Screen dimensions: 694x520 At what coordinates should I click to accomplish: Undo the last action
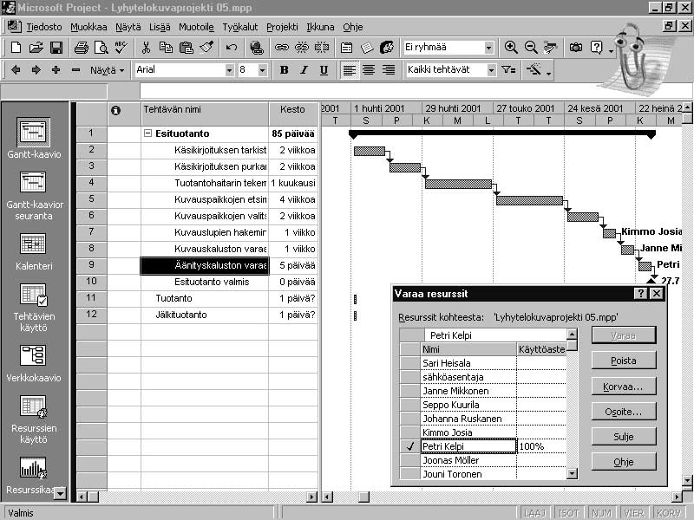232,48
